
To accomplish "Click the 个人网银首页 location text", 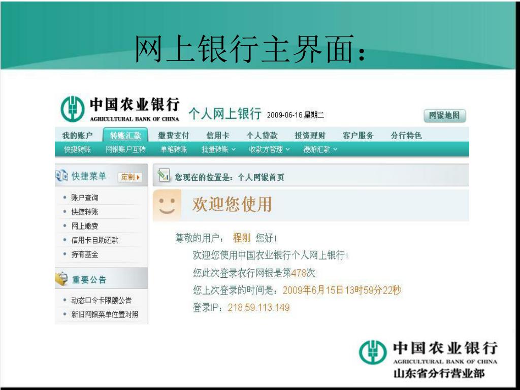I will point(261,177).
